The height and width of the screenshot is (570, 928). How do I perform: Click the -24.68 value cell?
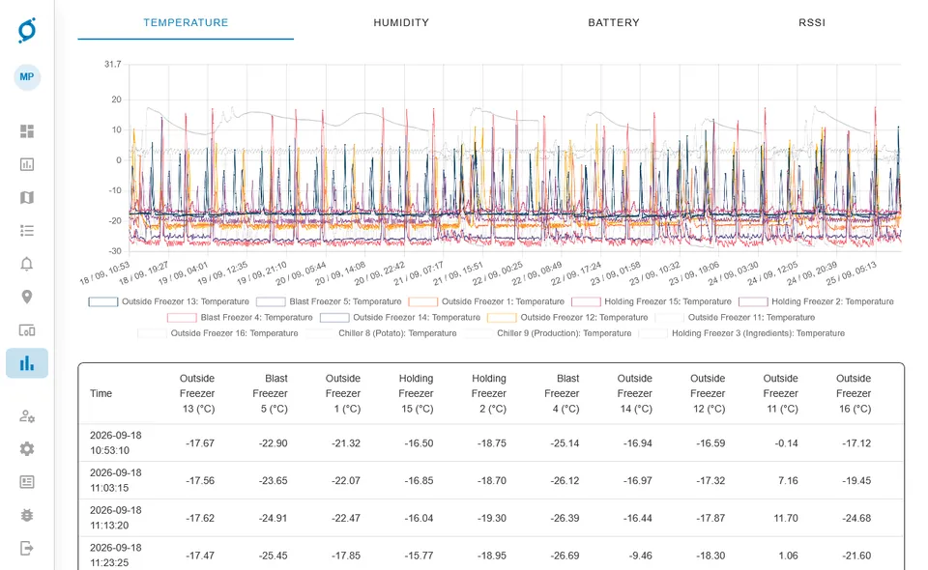pos(856,518)
